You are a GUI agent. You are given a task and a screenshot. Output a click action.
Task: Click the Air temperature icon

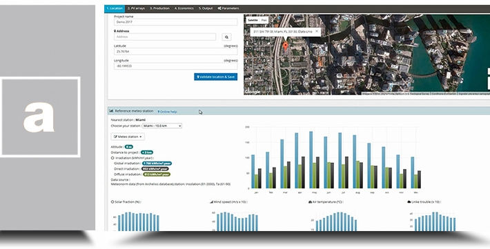[310, 202]
